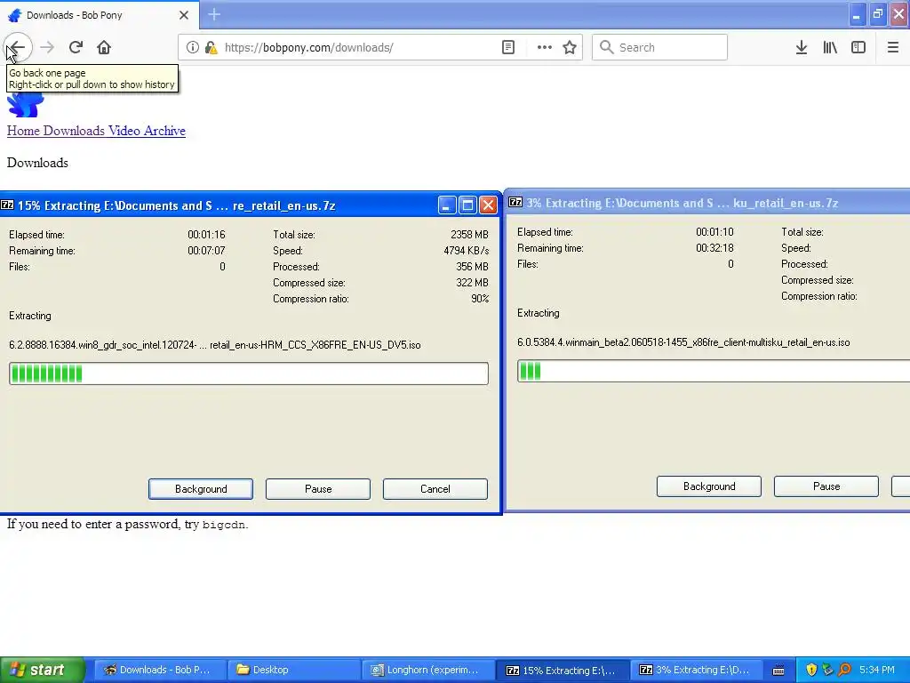The image size is (910, 683).
Task: Reload the current page
Action: (x=76, y=48)
